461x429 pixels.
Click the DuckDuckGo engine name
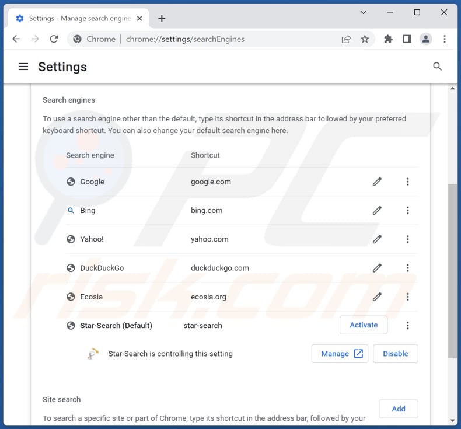pyautogui.click(x=102, y=268)
